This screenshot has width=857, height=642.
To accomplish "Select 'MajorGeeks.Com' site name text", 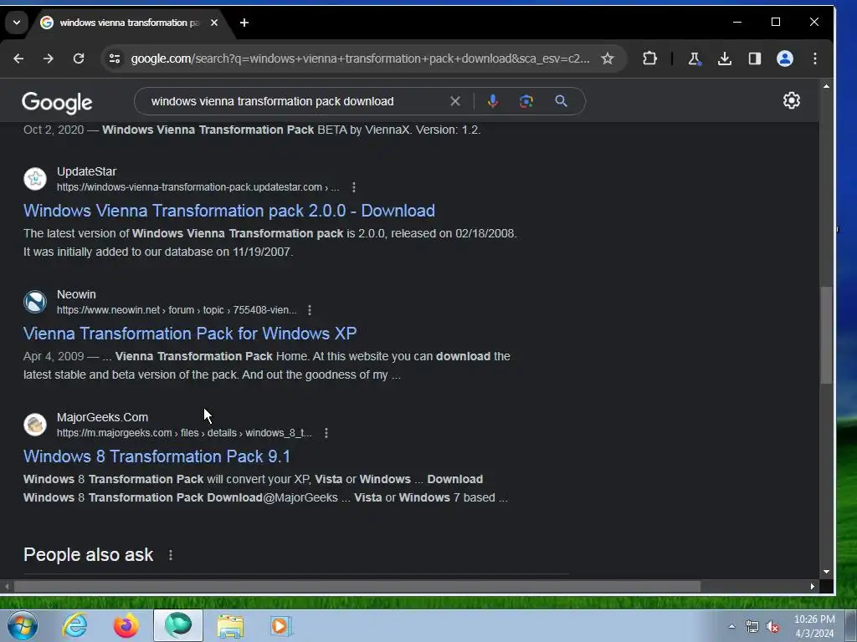I will point(102,417).
